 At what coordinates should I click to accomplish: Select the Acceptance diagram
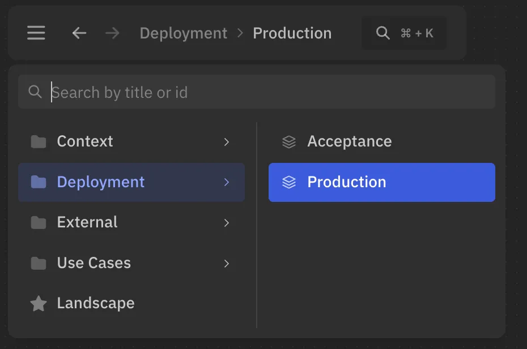pyautogui.click(x=349, y=141)
